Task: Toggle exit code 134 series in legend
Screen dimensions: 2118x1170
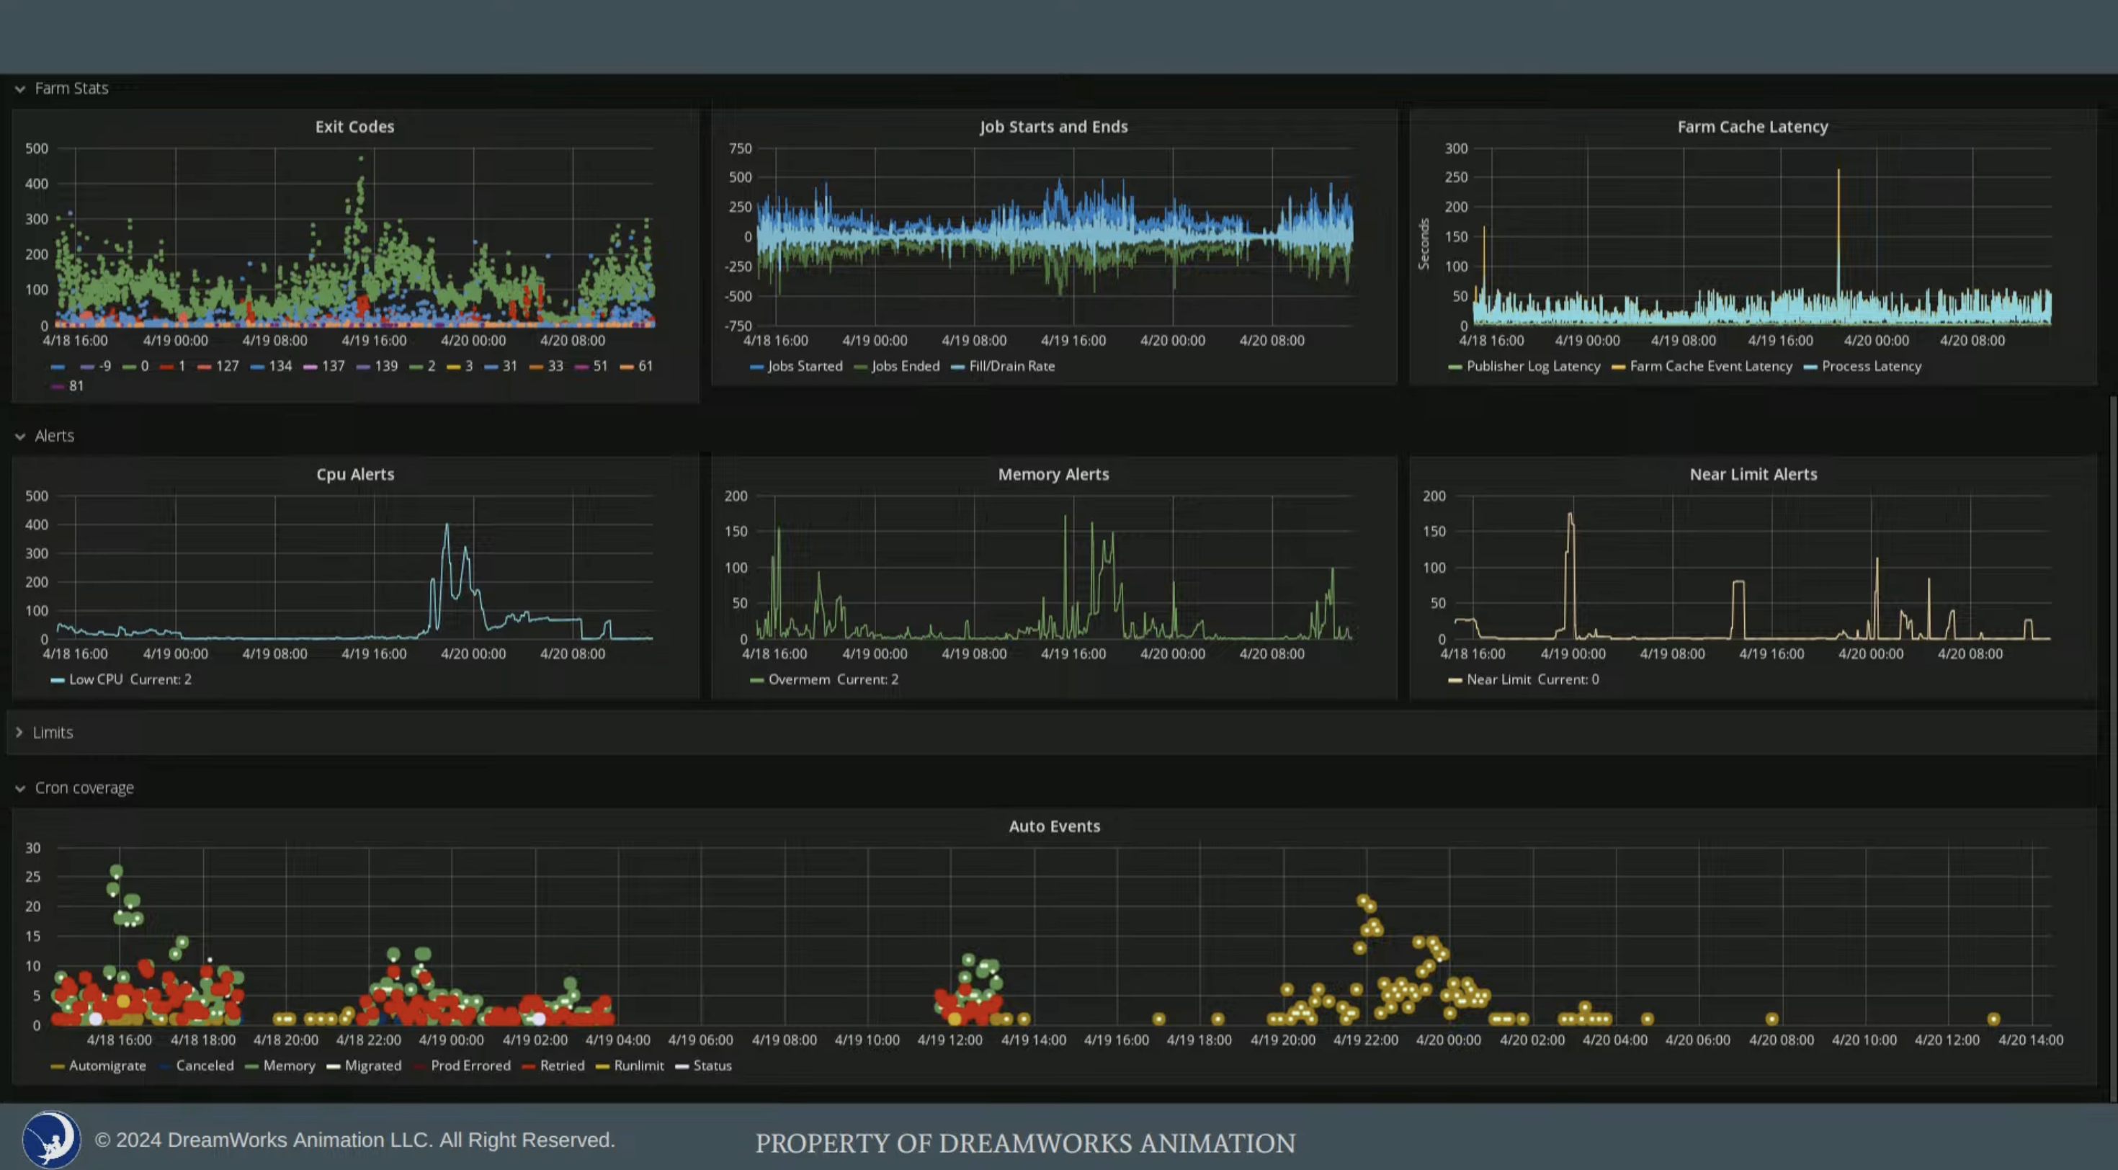Action: coord(280,366)
